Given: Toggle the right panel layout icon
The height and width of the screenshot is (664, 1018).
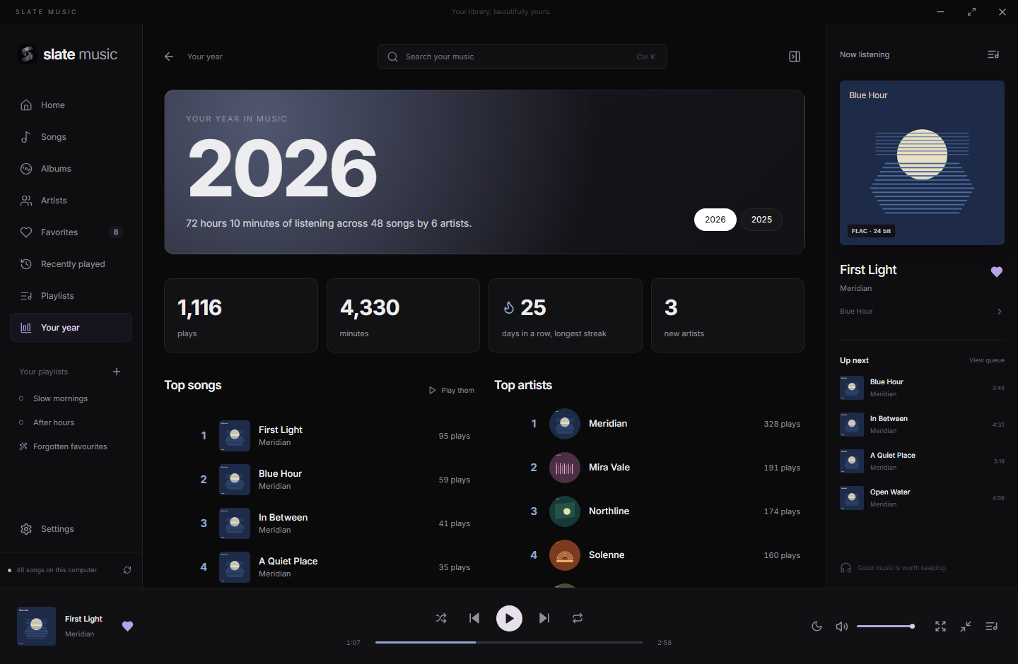Looking at the screenshot, I should click(795, 57).
